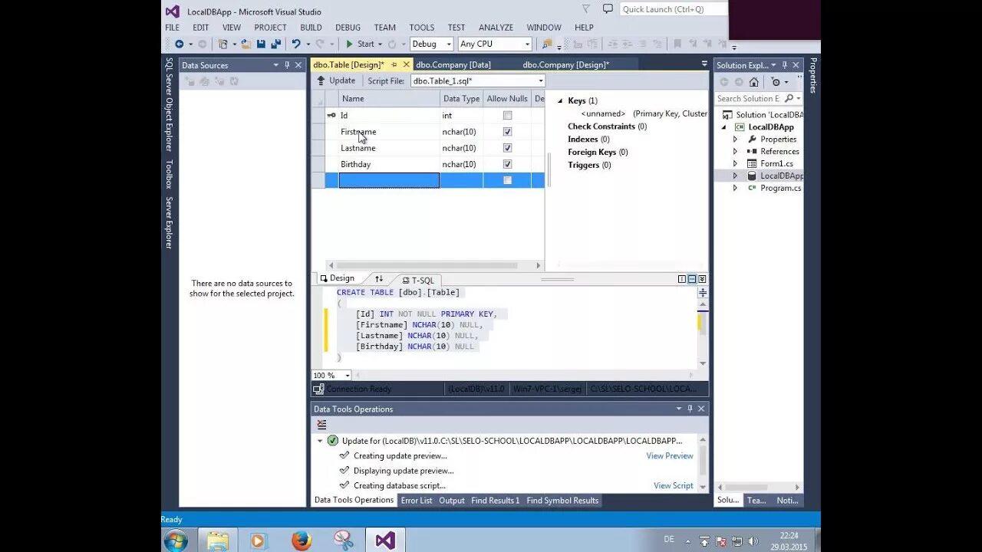This screenshot has width=982, height=552.
Task: Click the Update button in table designer
Action: pyautogui.click(x=336, y=80)
